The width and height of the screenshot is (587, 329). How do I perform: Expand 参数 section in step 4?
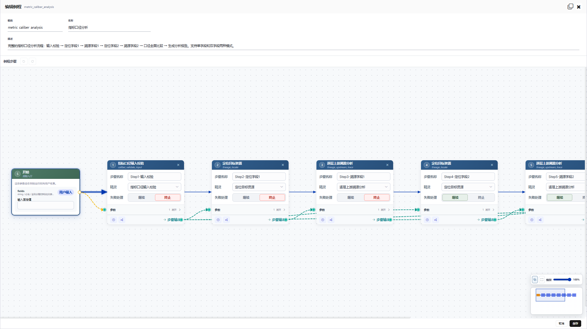tap(489, 210)
